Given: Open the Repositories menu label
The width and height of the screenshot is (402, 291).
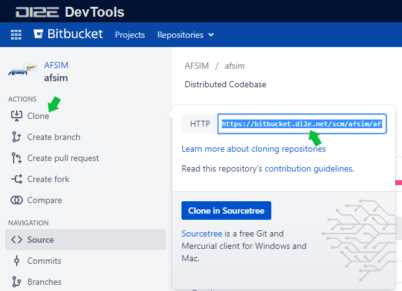Looking at the screenshot, I should [180, 35].
